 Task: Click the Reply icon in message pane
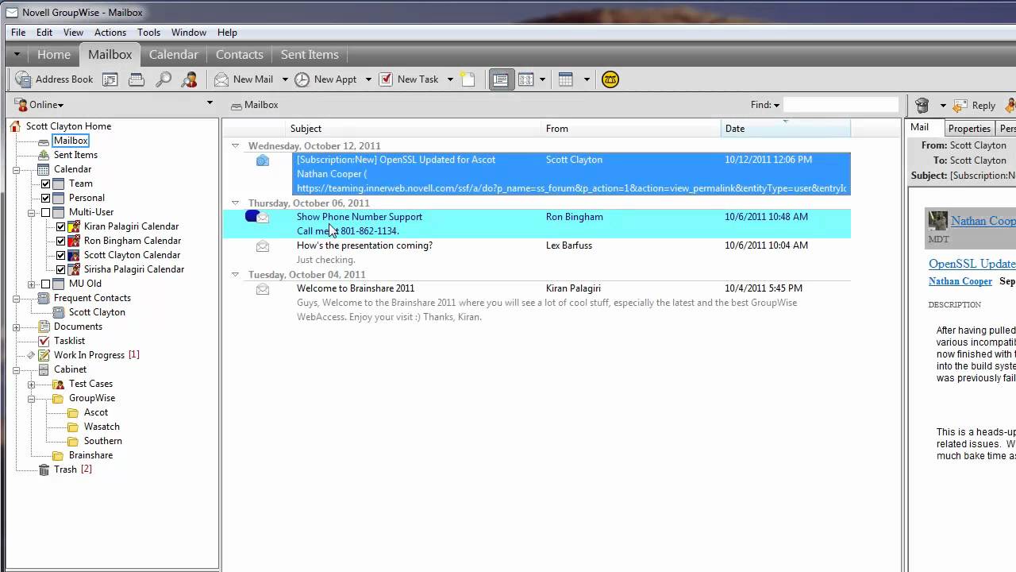click(974, 106)
